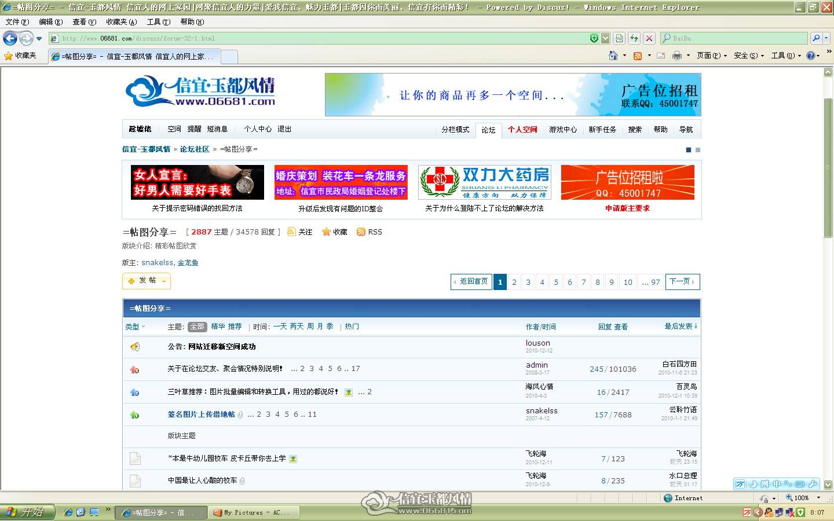This screenshot has width=834, height=521.
Task: Click the vertical scrollbar down arrow
Action: coord(828,485)
